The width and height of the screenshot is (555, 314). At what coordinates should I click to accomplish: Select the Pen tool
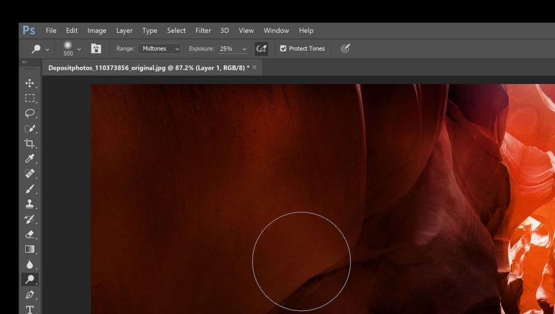(29, 295)
